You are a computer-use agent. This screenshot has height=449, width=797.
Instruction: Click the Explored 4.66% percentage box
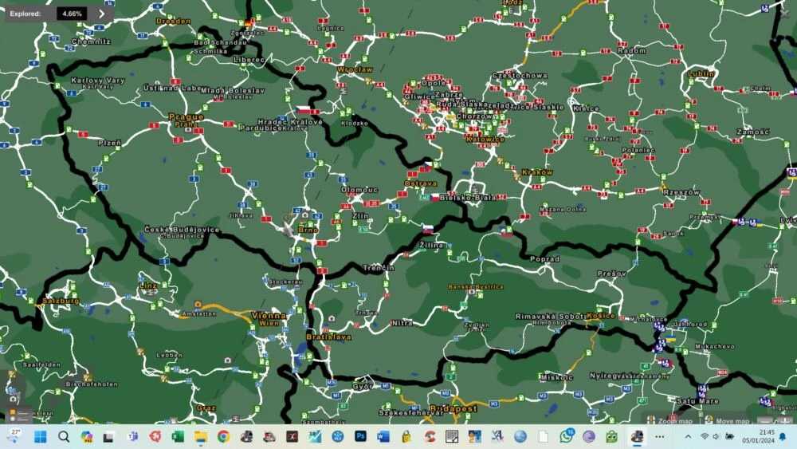(x=72, y=14)
